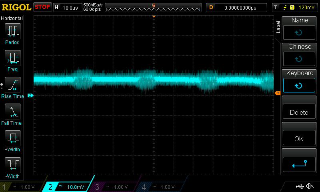Click the return arrow softkey
This screenshot has width=320, height=192.
299,164
